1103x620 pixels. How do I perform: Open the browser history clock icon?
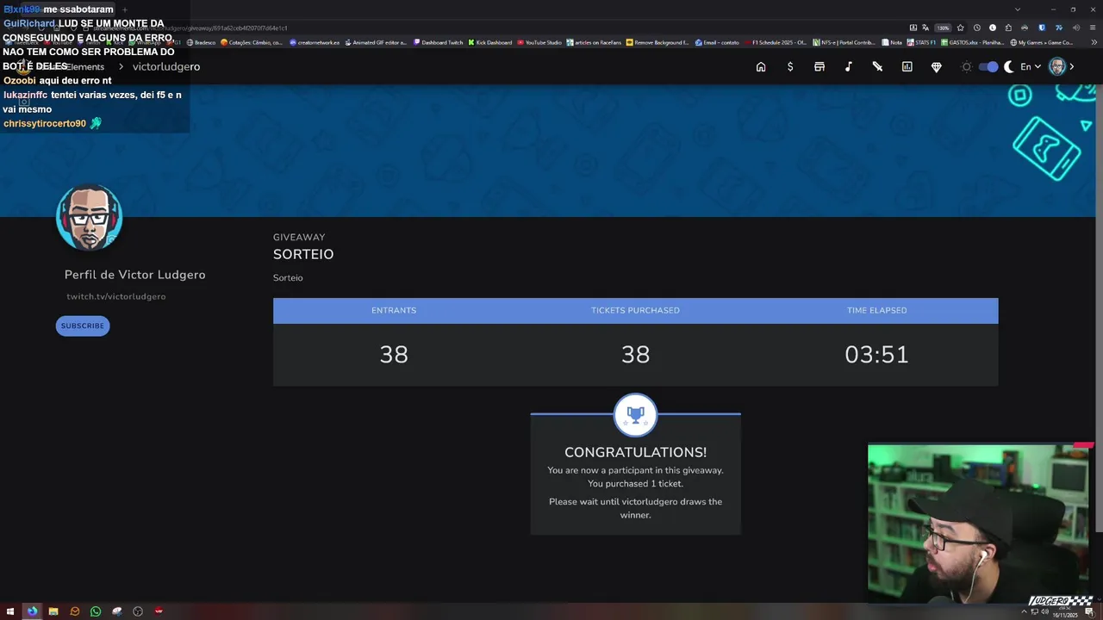point(977,28)
